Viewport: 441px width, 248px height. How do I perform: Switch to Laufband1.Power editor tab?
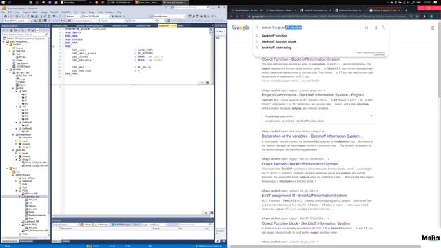(x=119, y=26)
